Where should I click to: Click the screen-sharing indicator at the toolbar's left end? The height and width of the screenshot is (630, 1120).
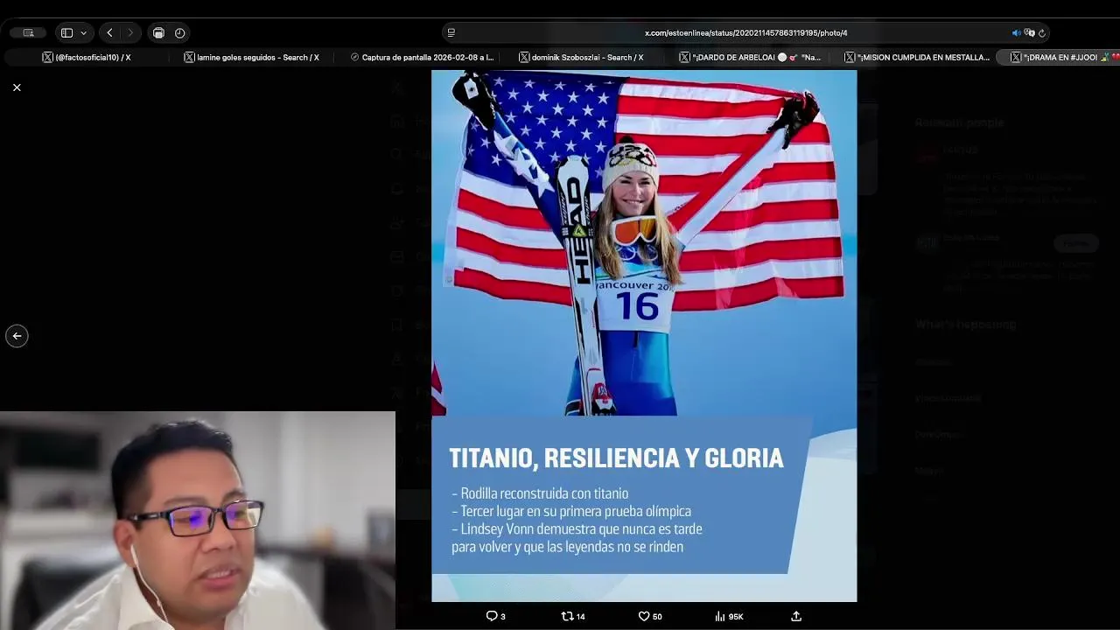(29, 32)
